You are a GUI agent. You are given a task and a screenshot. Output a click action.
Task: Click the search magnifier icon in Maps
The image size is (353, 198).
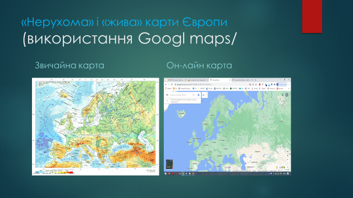coord(194,95)
